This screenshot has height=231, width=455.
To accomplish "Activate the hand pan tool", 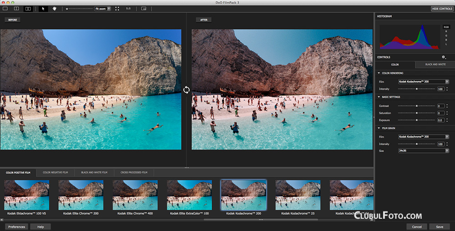I will pyautogui.click(x=55, y=9).
